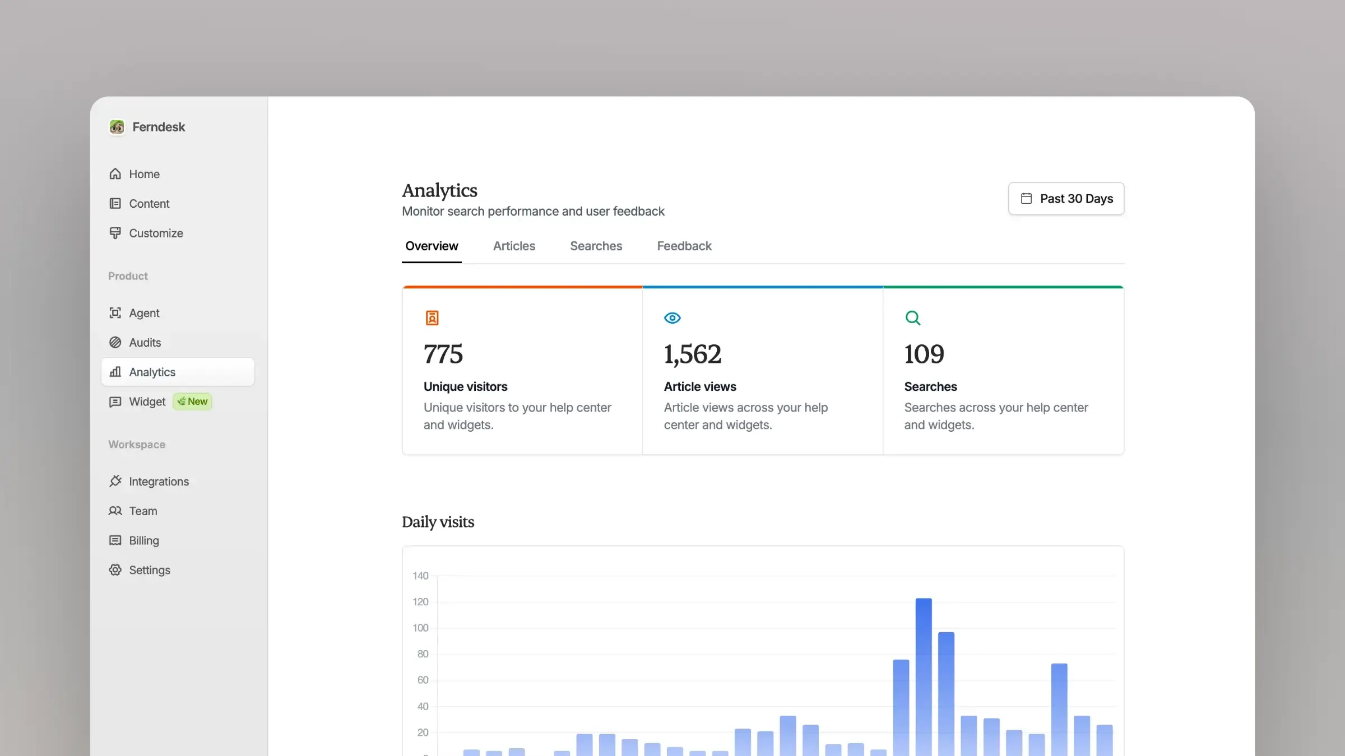This screenshot has height=756, width=1345.
Task: Click the Widget chat icon
Action: pos(115,402)
